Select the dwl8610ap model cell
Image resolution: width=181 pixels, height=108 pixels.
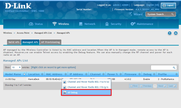(x=15, y=79)
